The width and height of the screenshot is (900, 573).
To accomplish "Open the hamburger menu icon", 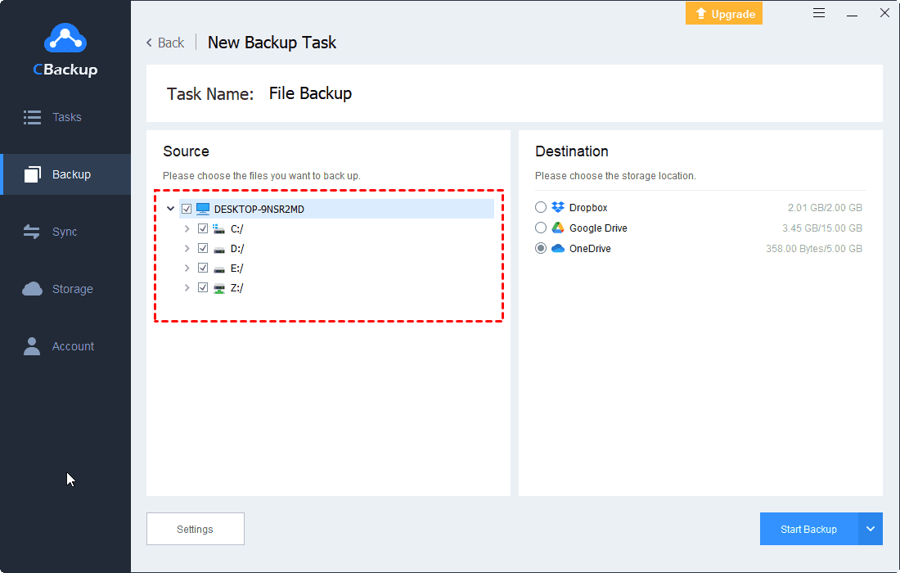I will coord(819,13).
